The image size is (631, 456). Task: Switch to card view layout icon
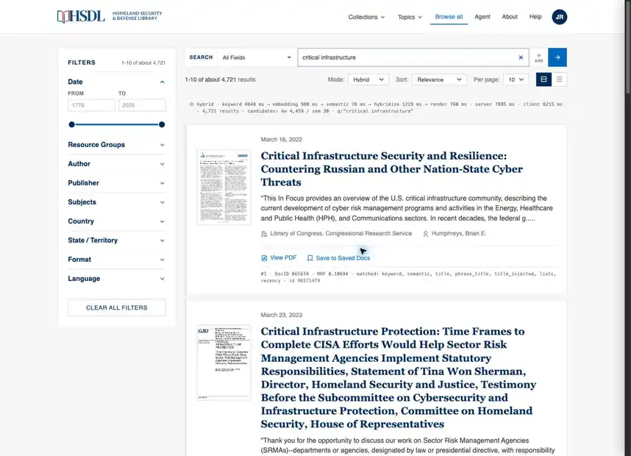(x=543, y=79)
